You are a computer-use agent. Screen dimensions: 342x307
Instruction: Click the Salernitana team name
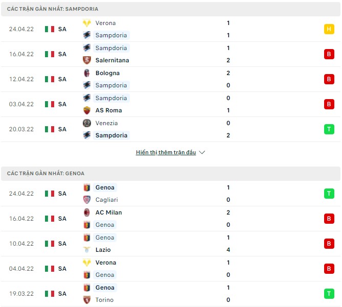click(x=112, y=60)
